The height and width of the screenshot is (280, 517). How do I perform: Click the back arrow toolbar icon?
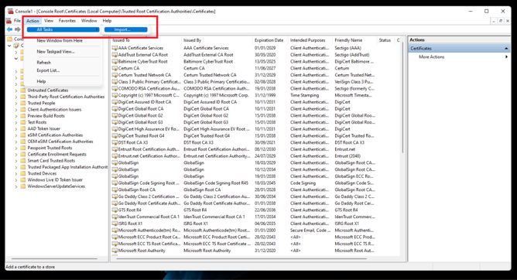[x=9, y=29]
